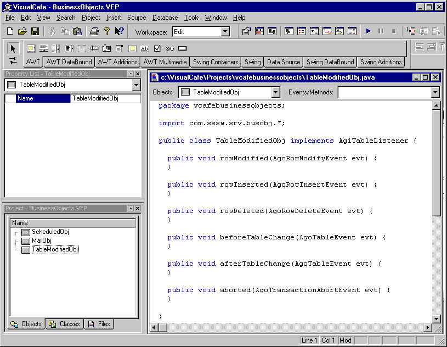
Task: Click the TableModifiedObj value in Name property
Action: [x=105, y=98]
